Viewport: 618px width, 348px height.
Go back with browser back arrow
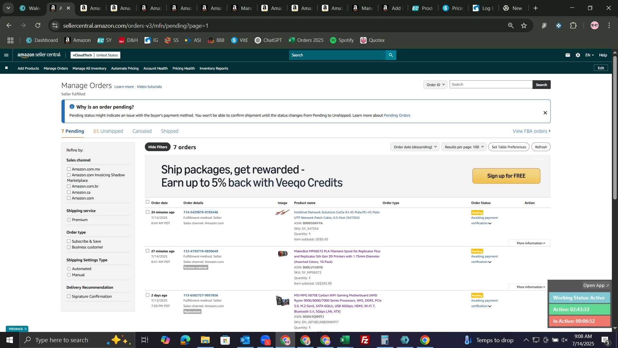coord(9,25)
